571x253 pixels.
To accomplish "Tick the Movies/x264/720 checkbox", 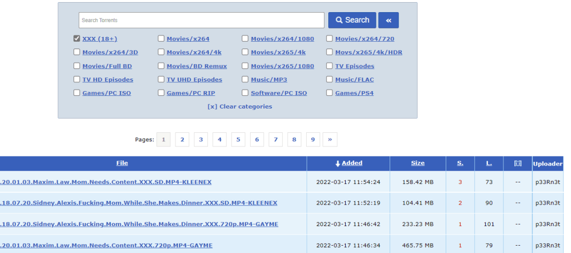I will 329,38.
